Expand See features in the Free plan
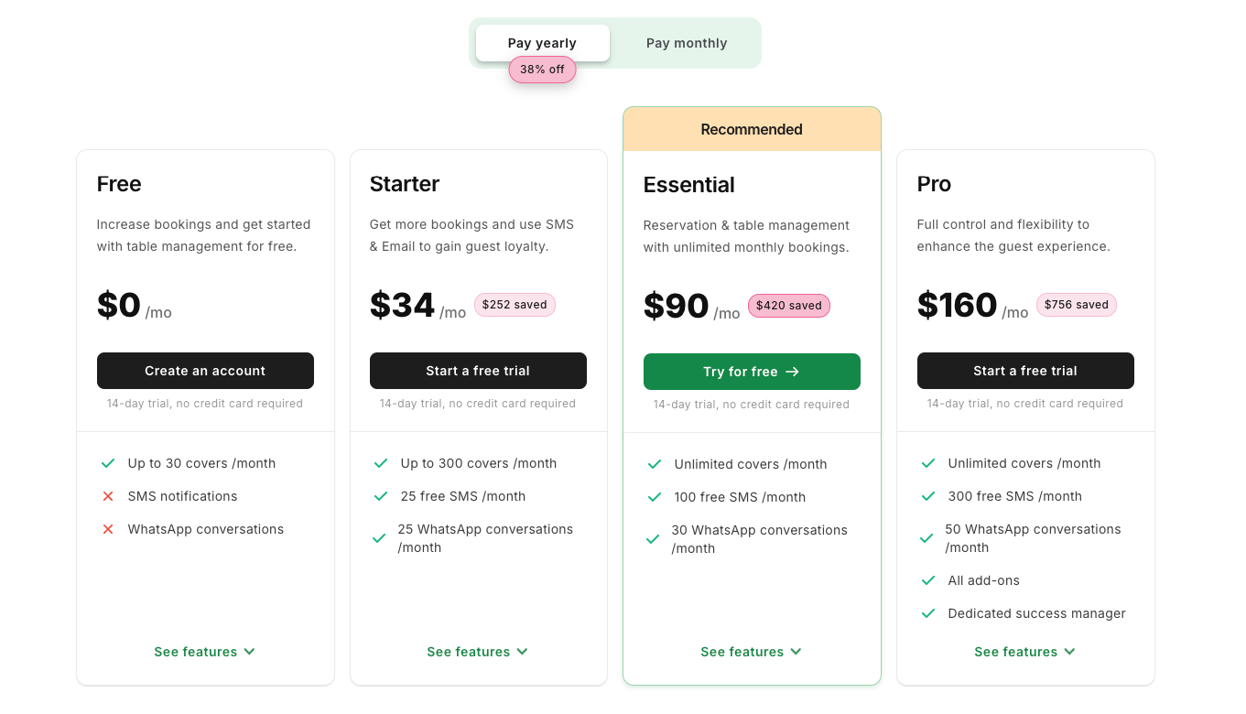The image size is (1246, 714). tap(204, 652)
